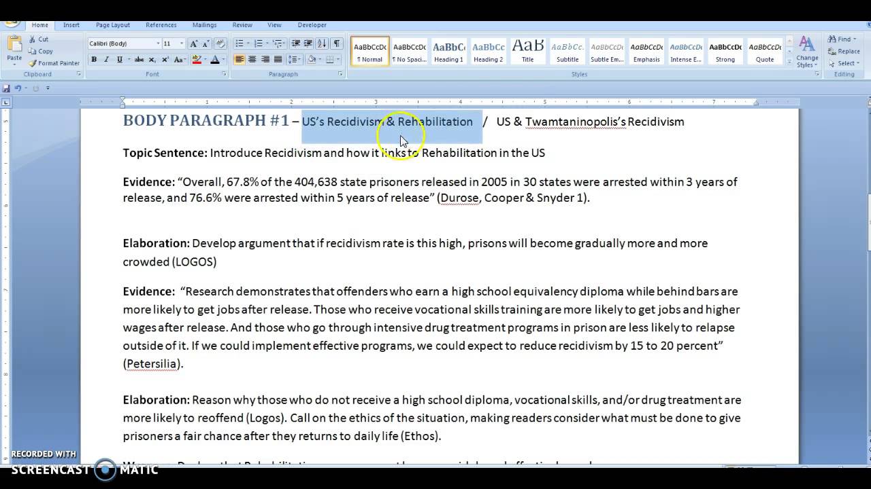Click the Office button orb
Screen dimensions: 871x489
tap(12, 23)
